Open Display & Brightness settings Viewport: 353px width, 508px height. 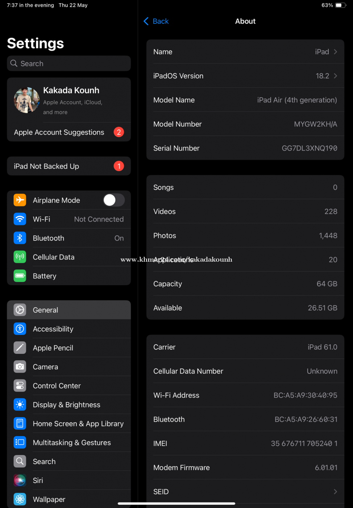click(x=69, y=405)
